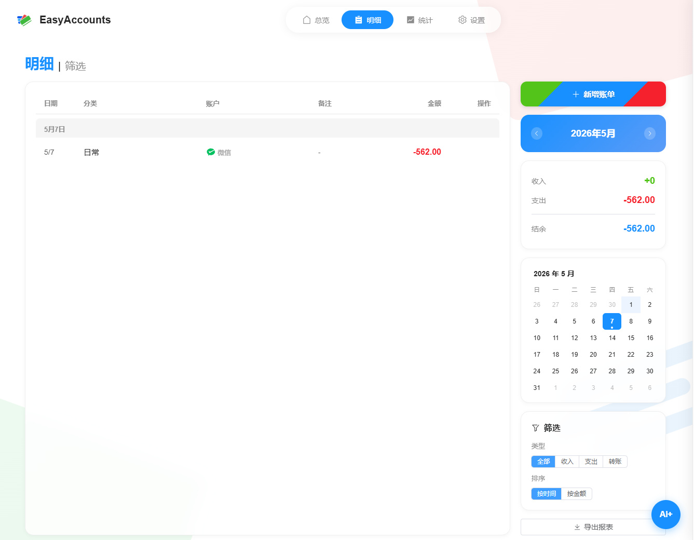
Task: Click the EasyAccounts logo icon
Action: (24, 20)
